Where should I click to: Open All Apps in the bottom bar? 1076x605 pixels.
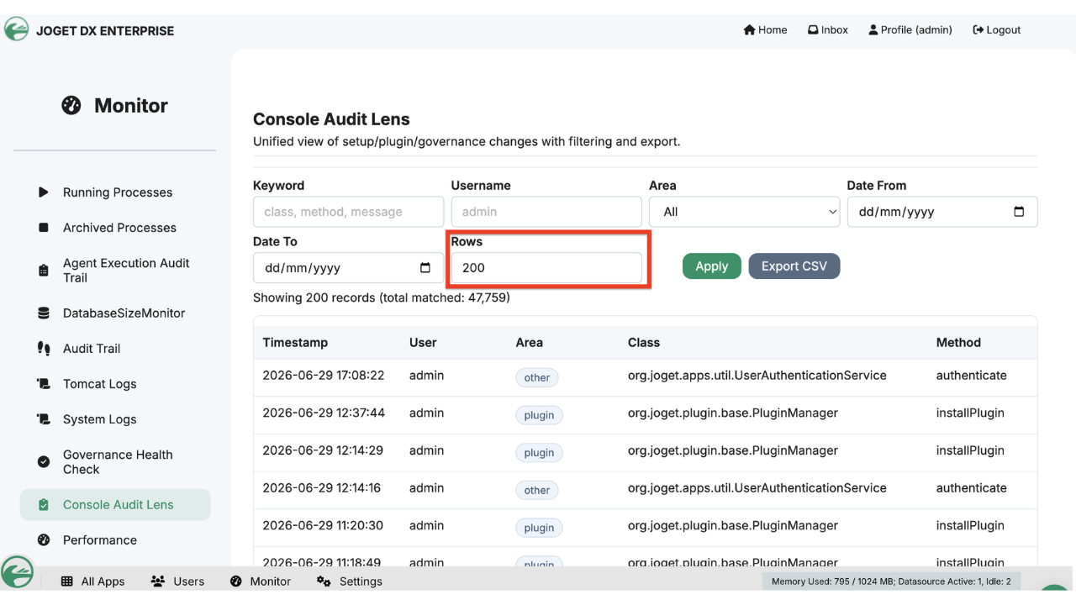[92, 581]
